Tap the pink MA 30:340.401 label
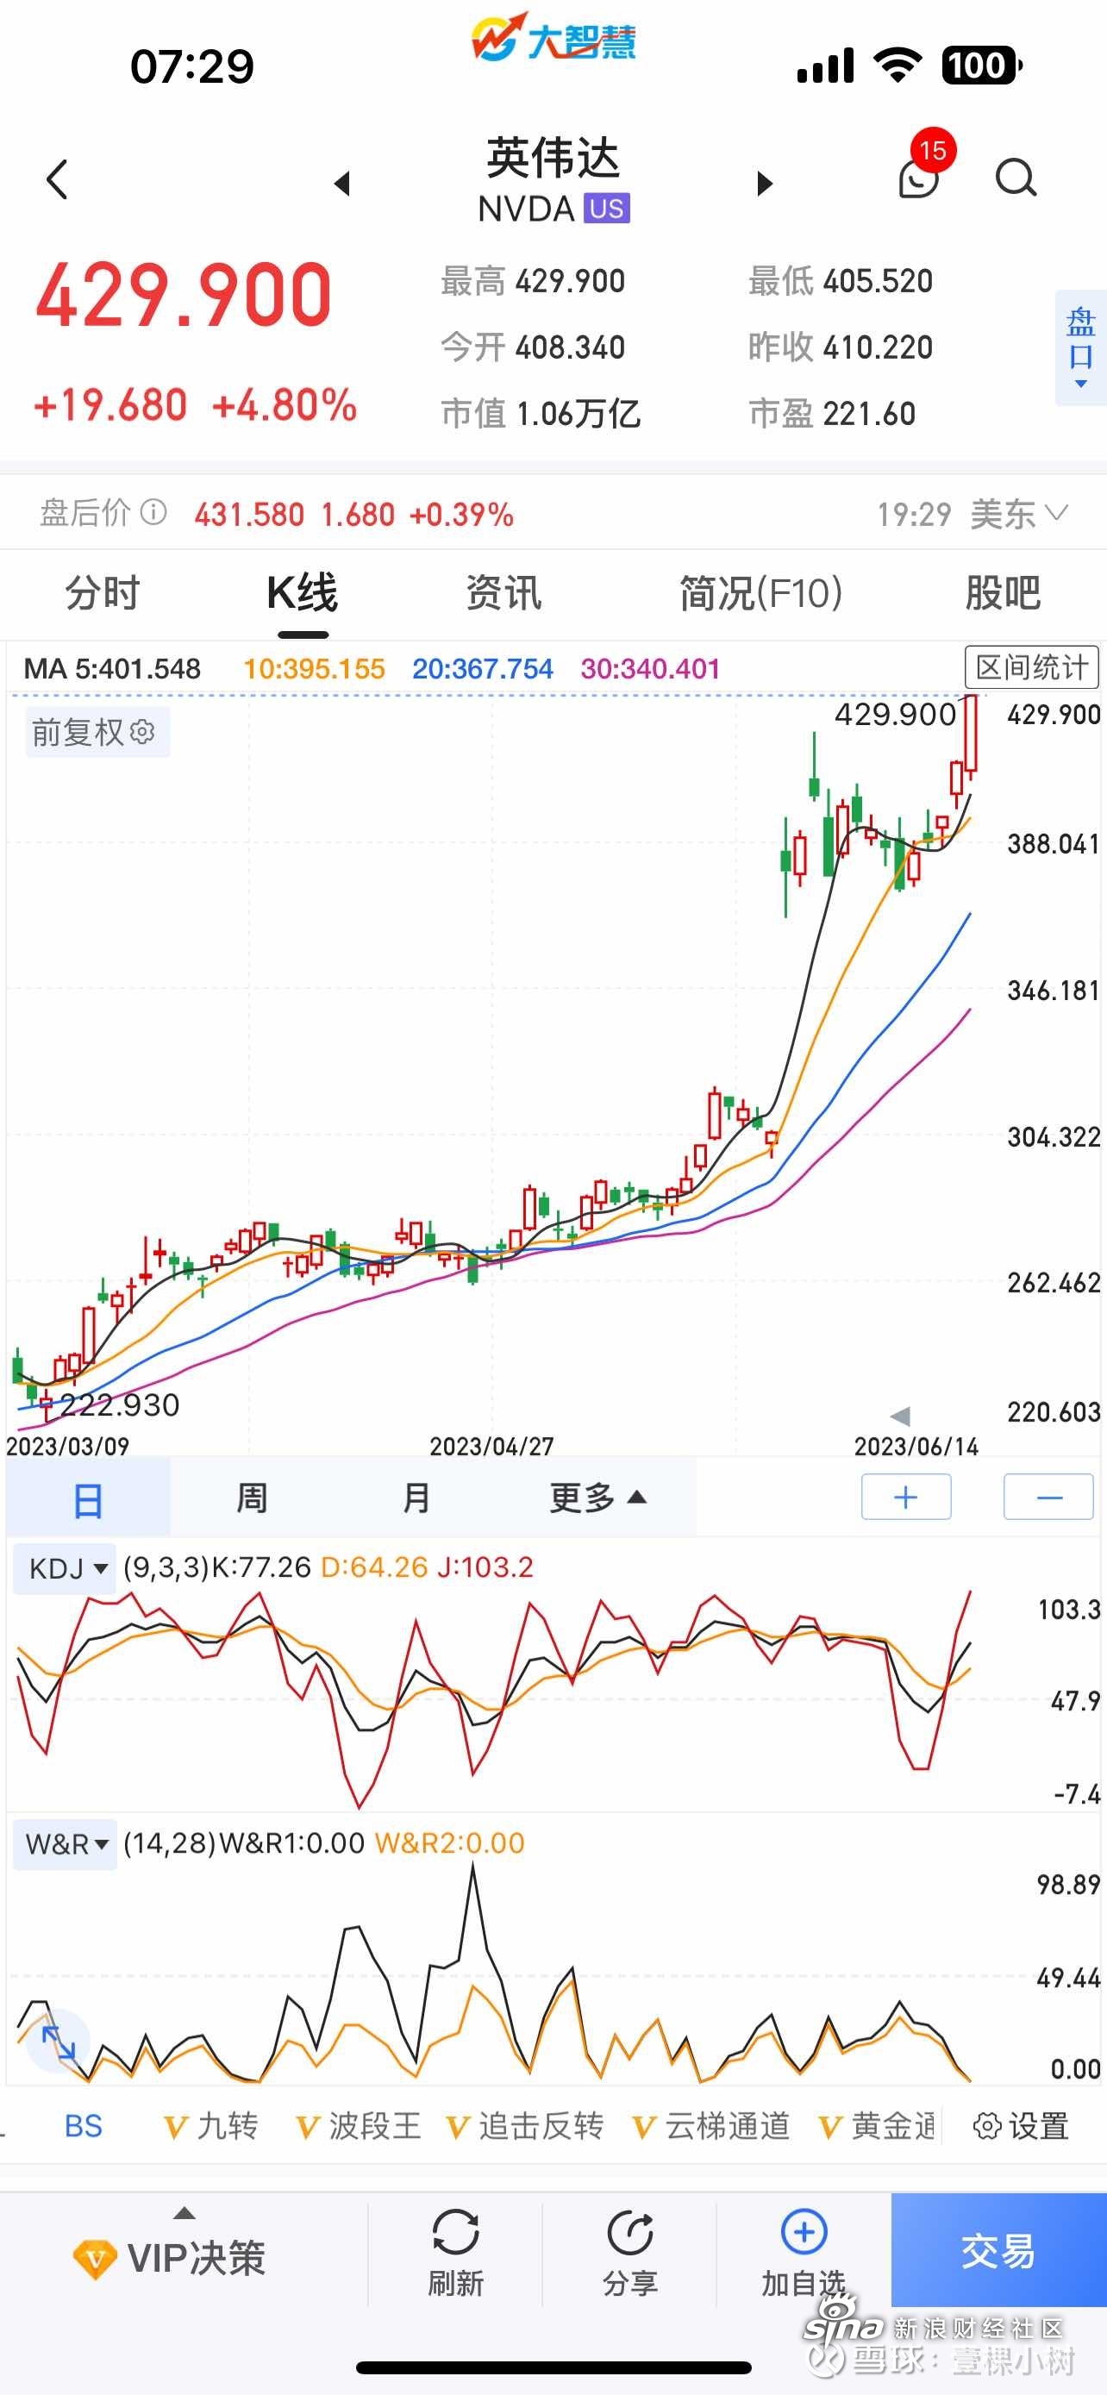 (651, 668)
